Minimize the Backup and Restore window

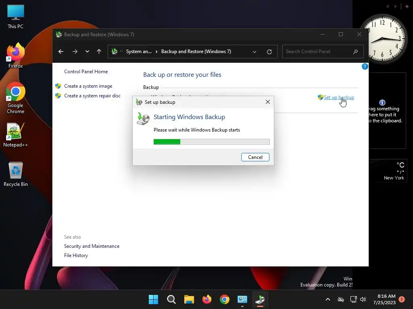[x=322, y=35]
